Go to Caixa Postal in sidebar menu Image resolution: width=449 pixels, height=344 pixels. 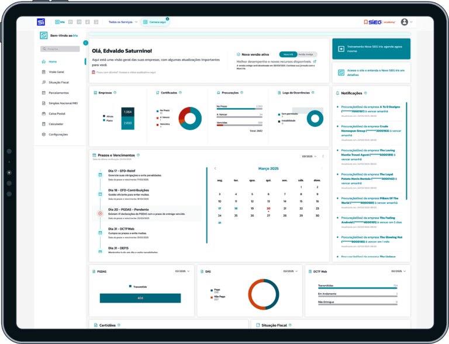pos(57,113)
